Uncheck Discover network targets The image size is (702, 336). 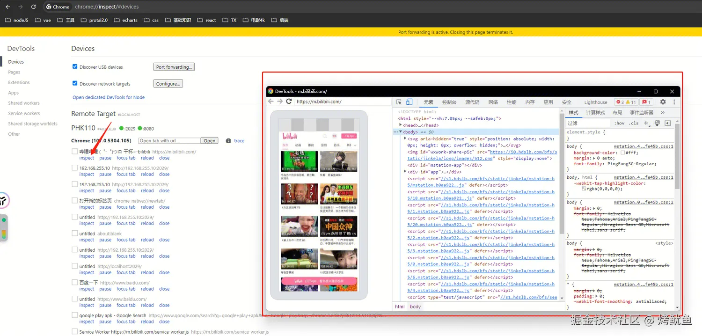pos(75,83)
